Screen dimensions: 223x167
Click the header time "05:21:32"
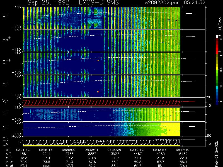click(195, 3)
